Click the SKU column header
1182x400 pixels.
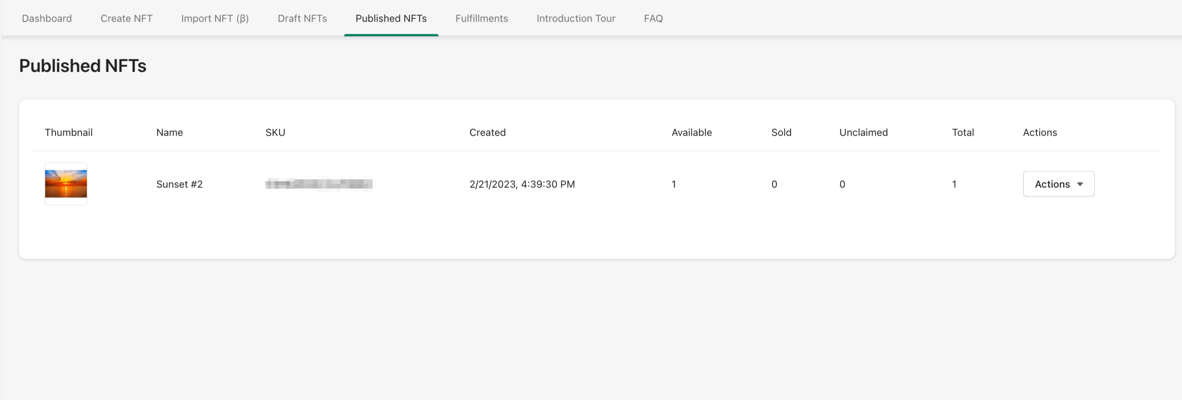[x=275, y=132]
